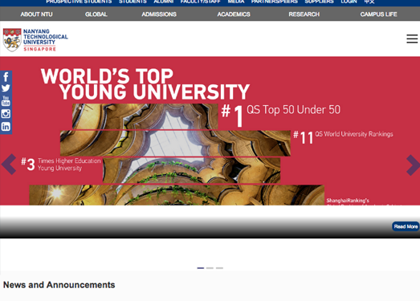The height and width of the screenshot is (301, 420).
Task: Open Campus Life menu
Action: (x=378, y=14)
